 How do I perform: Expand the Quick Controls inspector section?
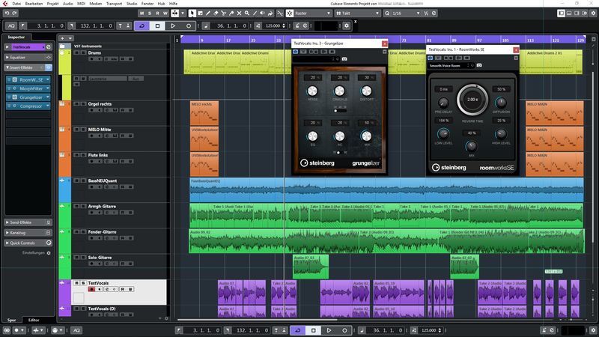(x=24, y=243)
